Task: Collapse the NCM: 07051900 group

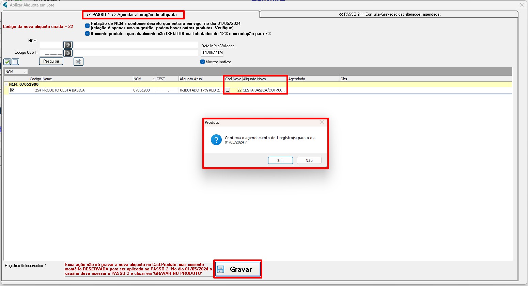Action: (6, 84)
